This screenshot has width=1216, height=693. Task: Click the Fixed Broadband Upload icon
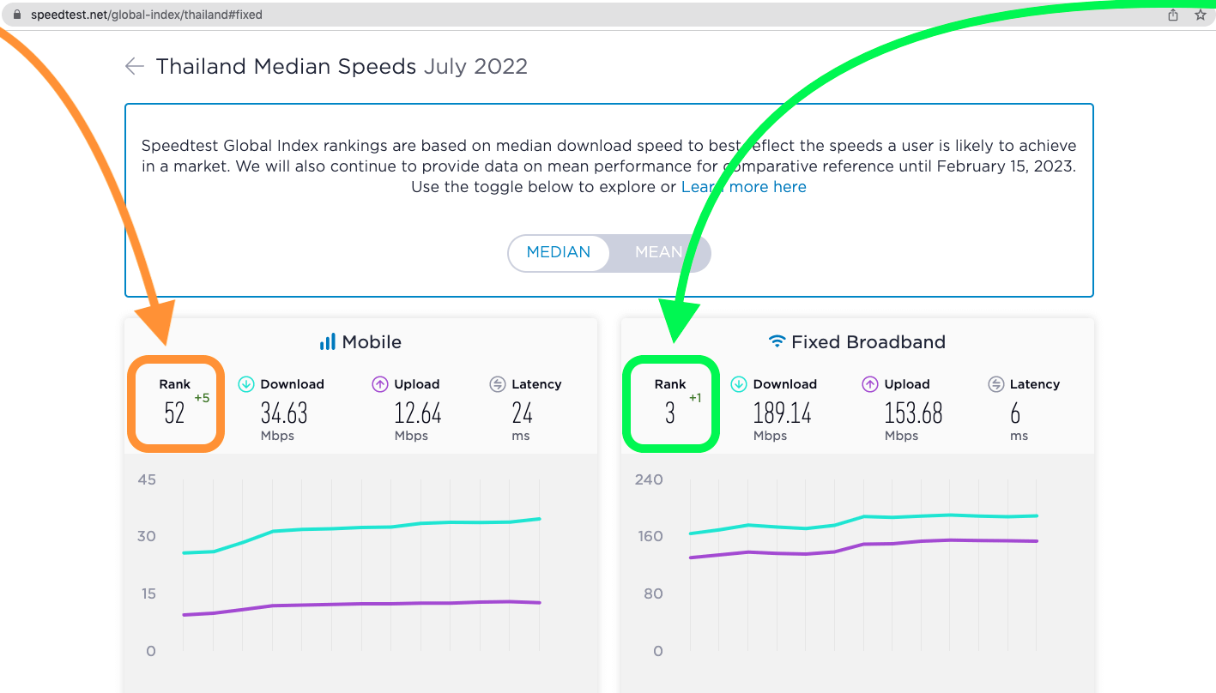tap(869, 383)
